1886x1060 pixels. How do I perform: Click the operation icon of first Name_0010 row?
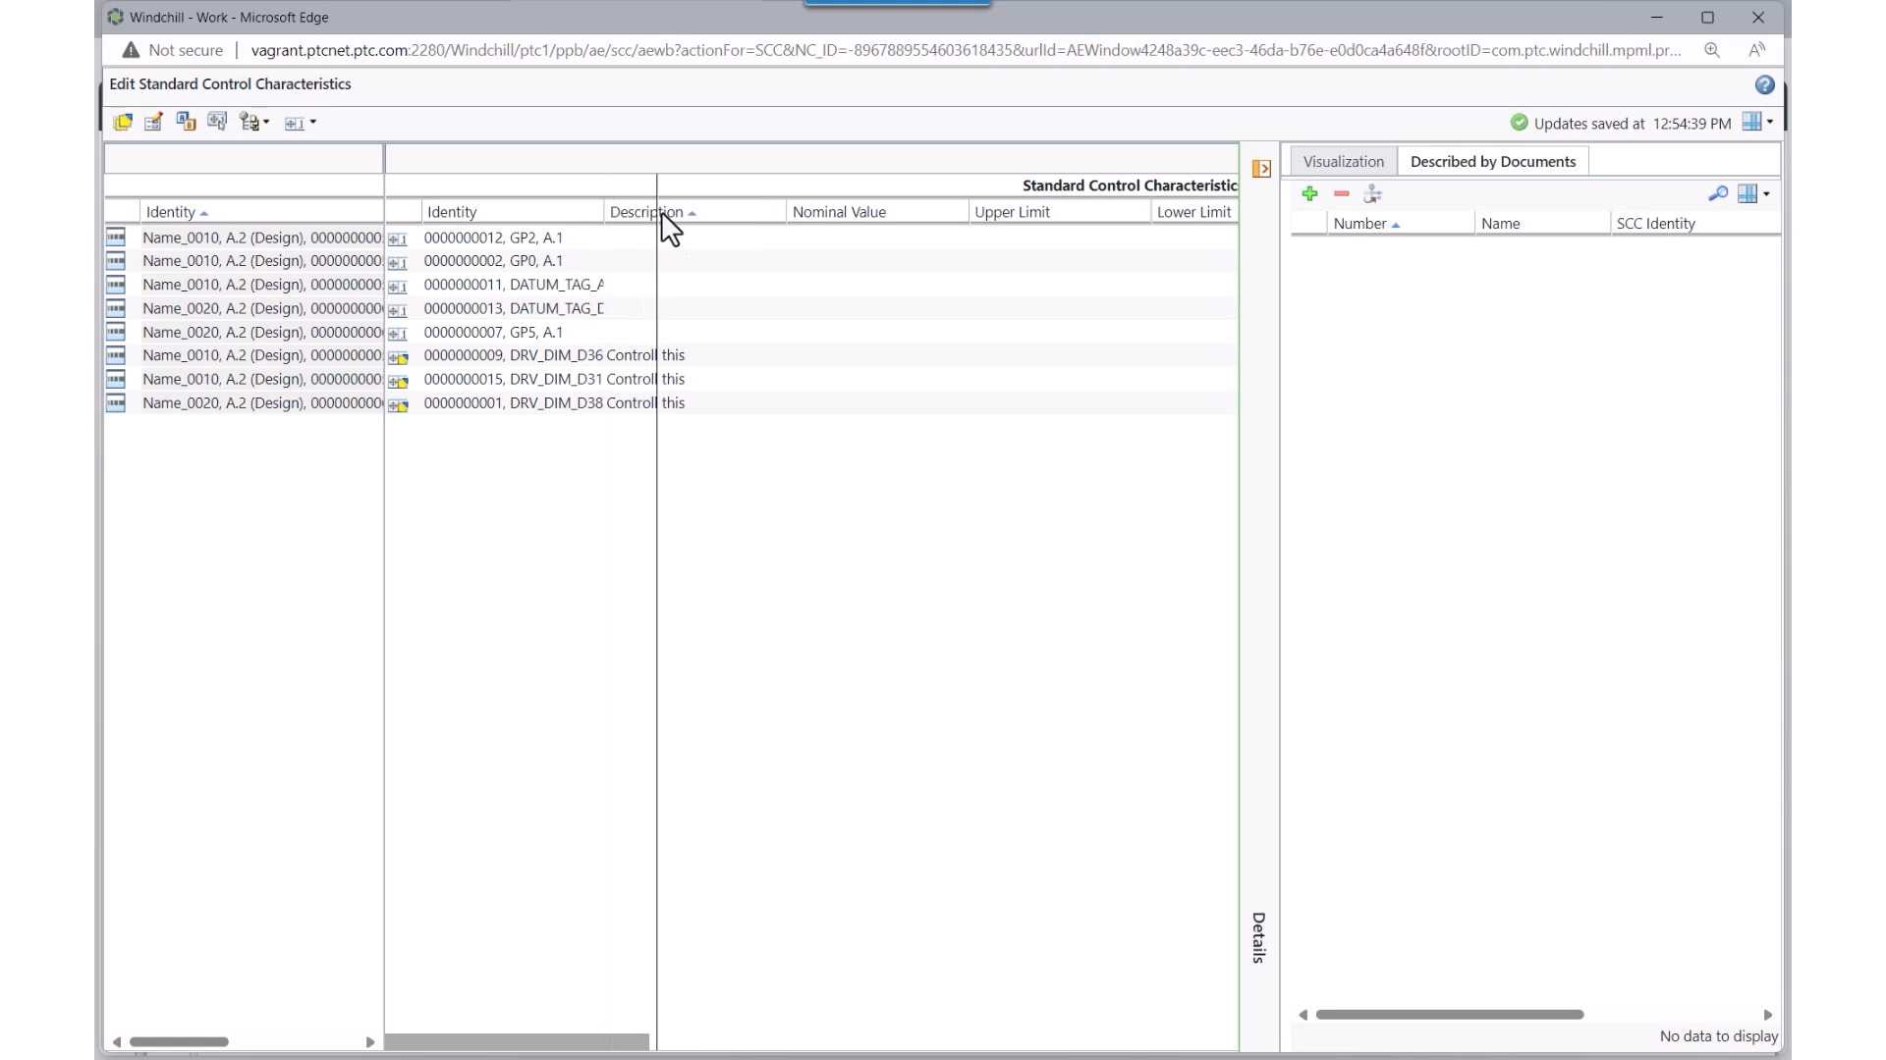click(x=116, y=237)
